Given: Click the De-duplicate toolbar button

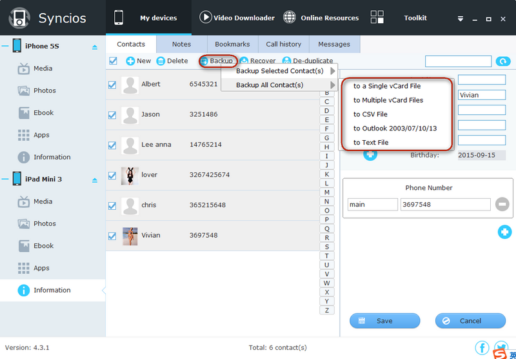Looking at the screenshot, I should (x=308, y=61).
